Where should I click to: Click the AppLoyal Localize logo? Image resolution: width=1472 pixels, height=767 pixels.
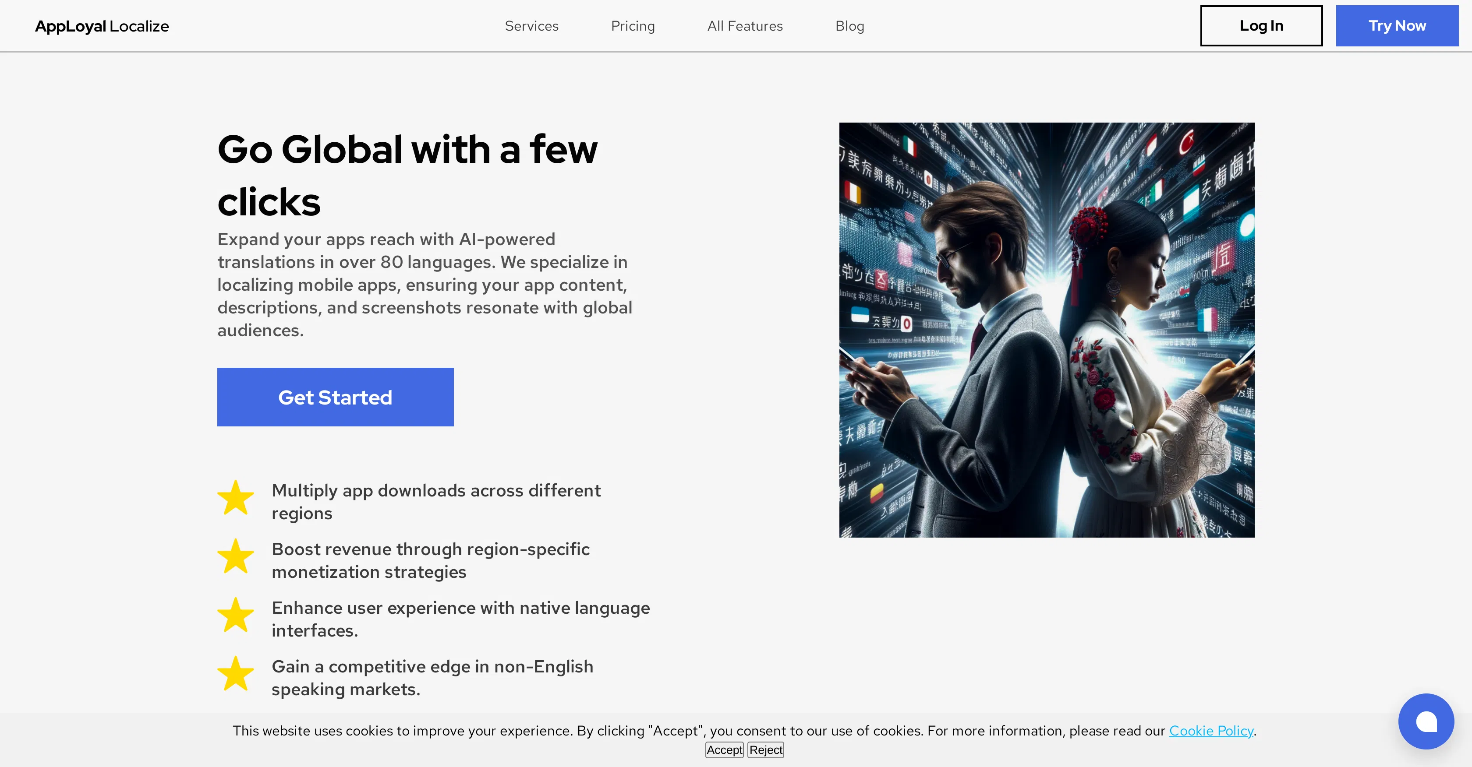[102, 26]
